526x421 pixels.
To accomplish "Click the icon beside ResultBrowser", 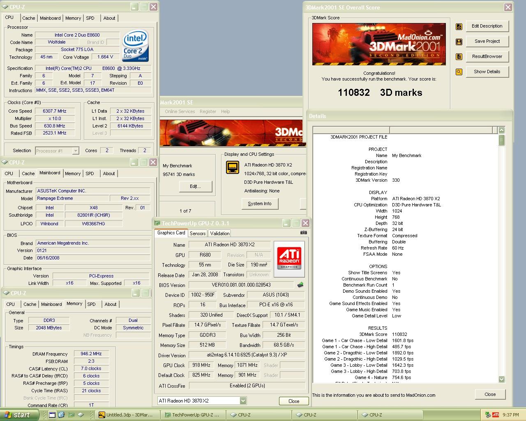I will click(459, 57).
